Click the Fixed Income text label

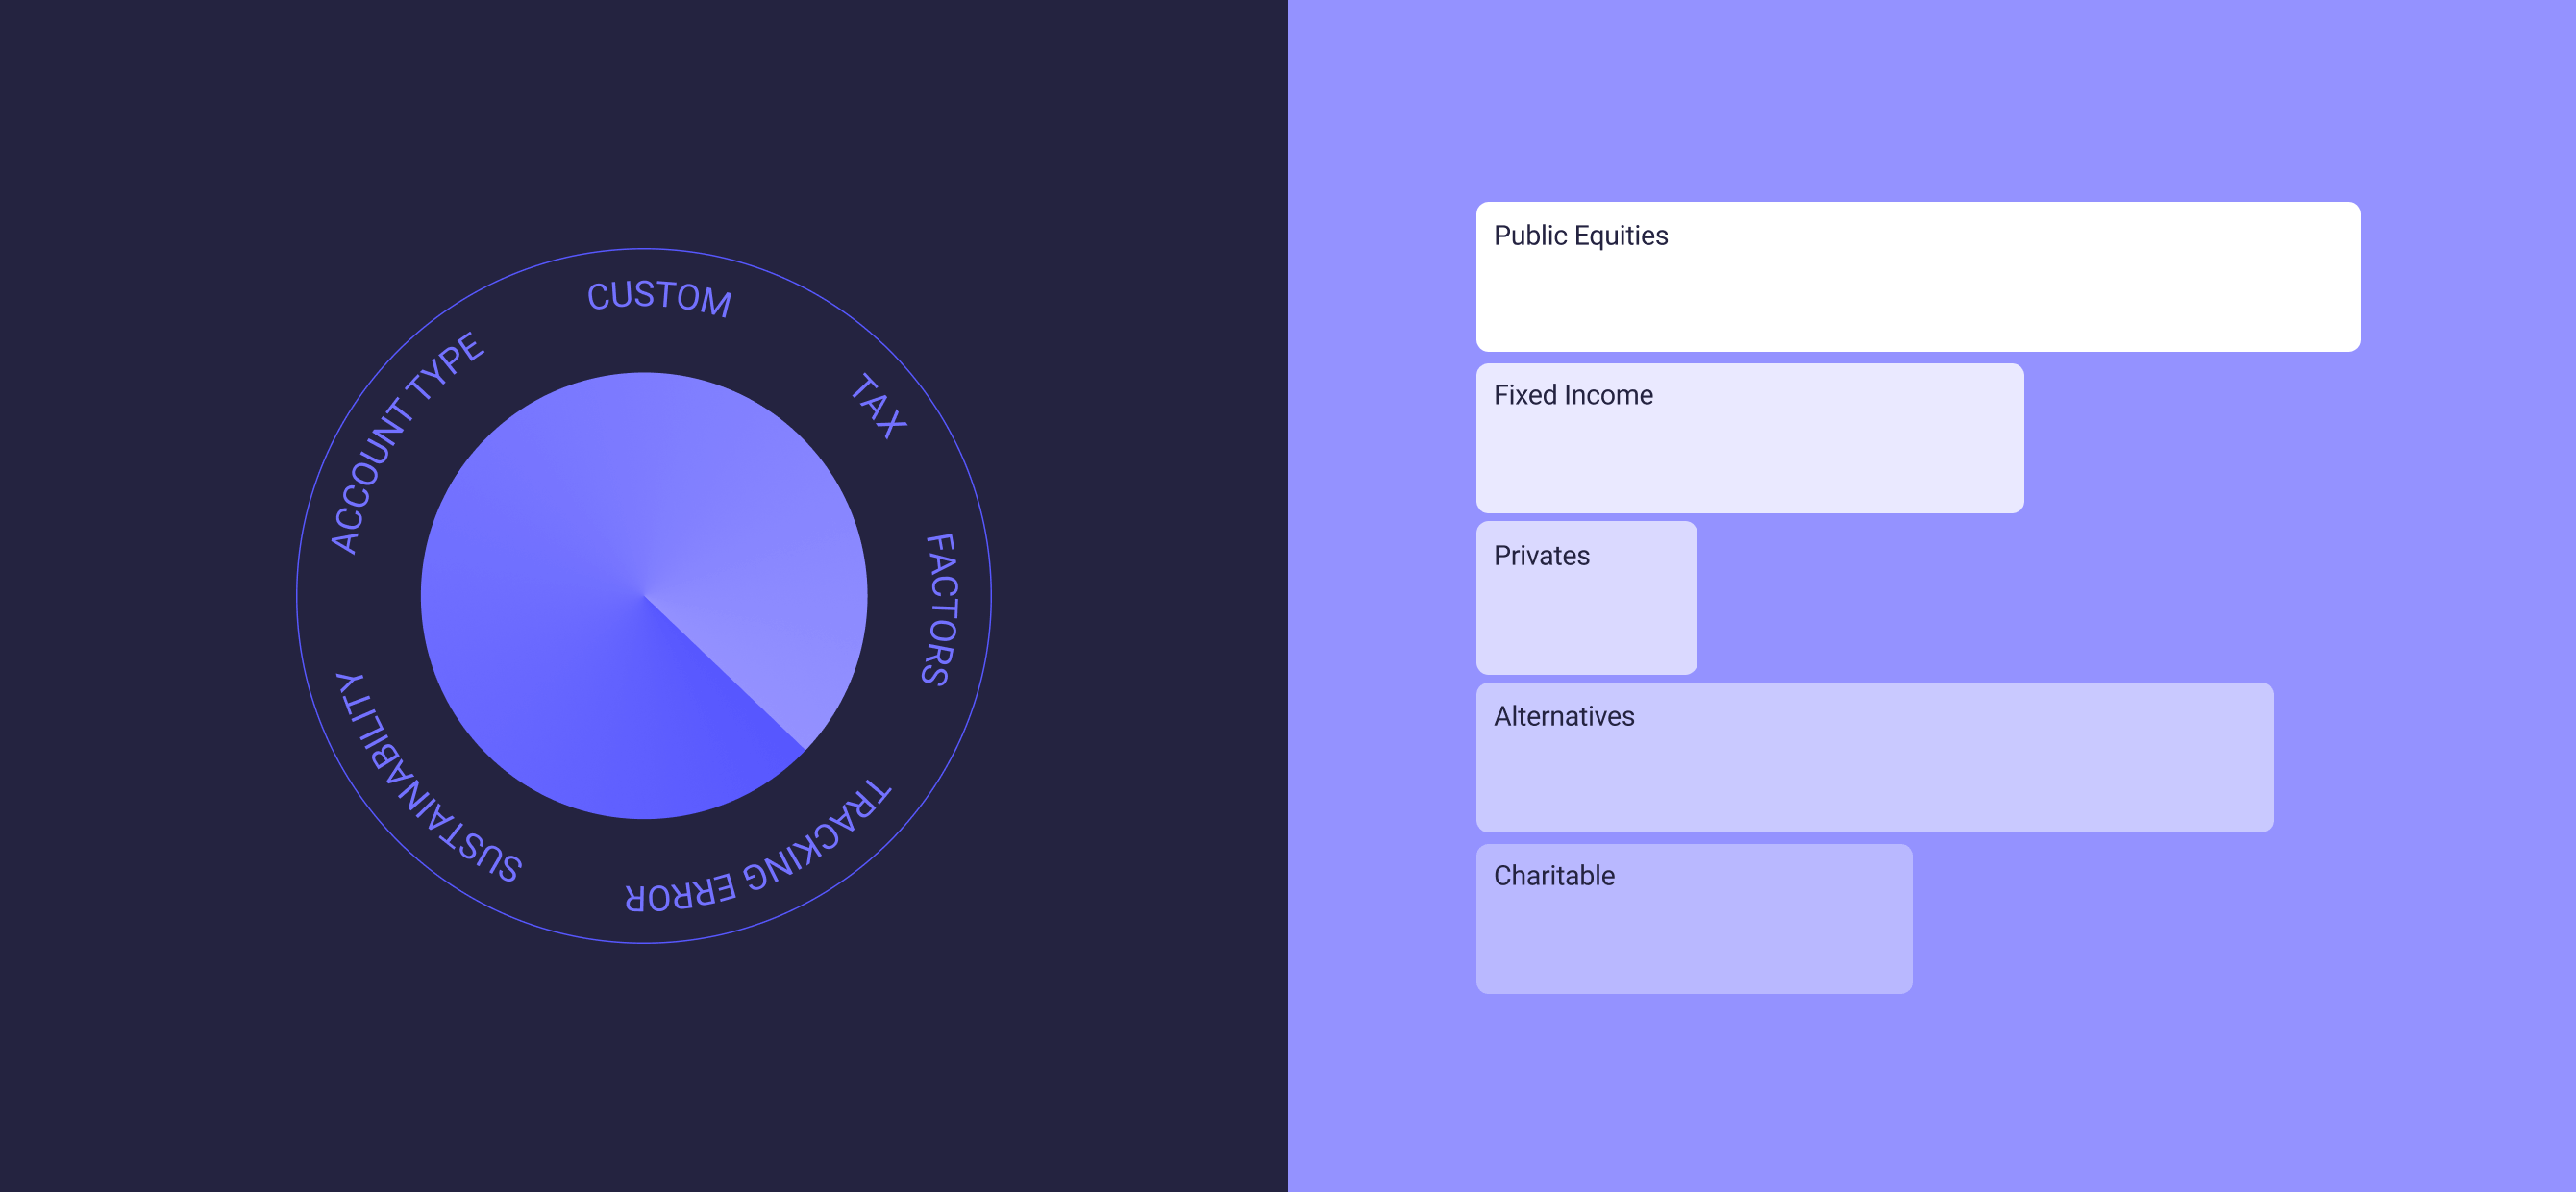click(x=1573, y=395)
